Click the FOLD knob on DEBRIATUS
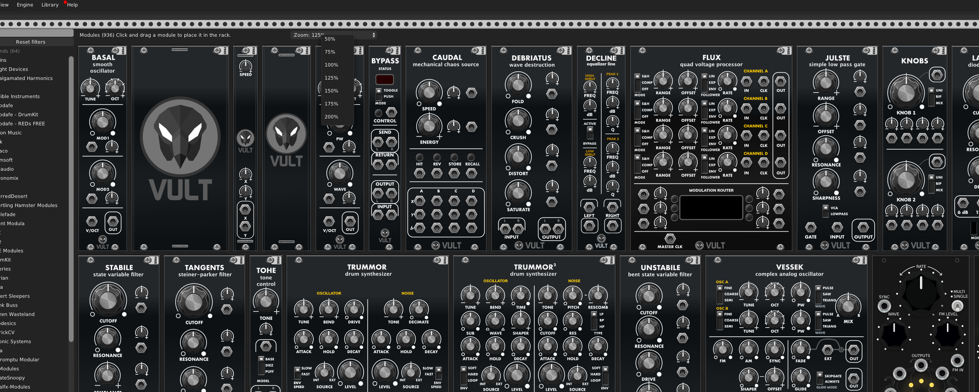 click(x=518, y=85)
